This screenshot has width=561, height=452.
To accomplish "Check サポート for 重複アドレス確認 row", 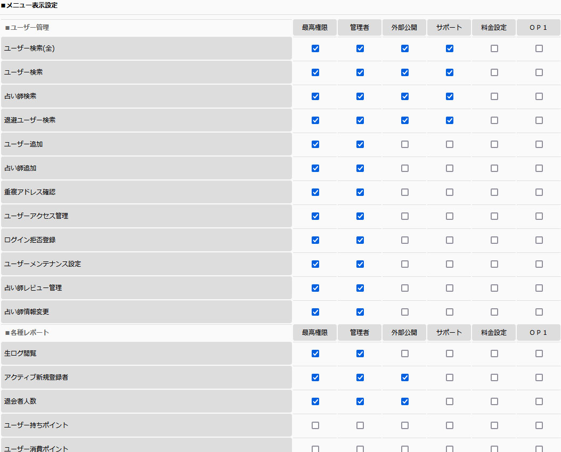I will 450,192.
